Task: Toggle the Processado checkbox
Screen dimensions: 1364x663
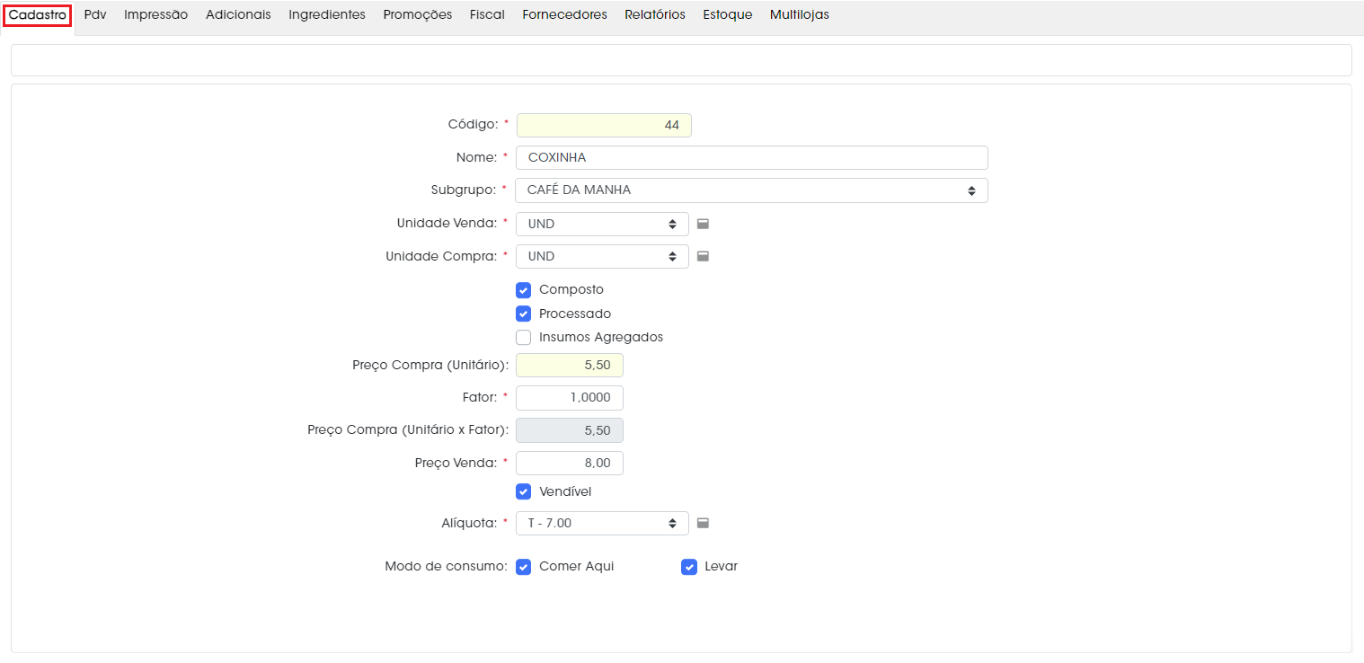Action: click(x=524, y=314)
